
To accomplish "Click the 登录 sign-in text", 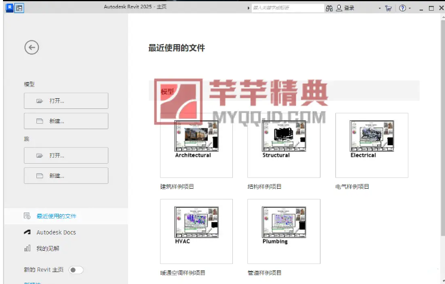I will point(349,8).
